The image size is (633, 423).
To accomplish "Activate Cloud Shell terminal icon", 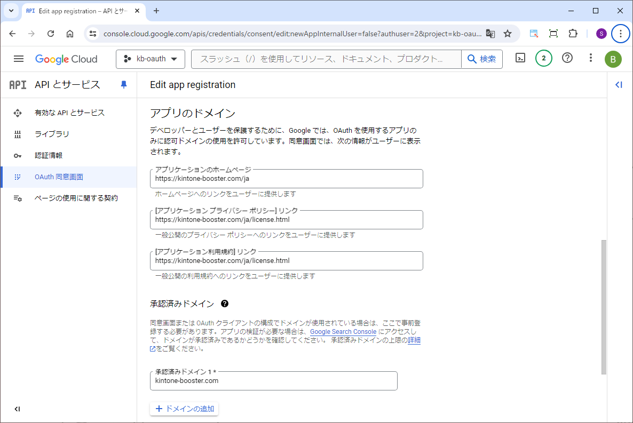I will [x=520, y=59].
